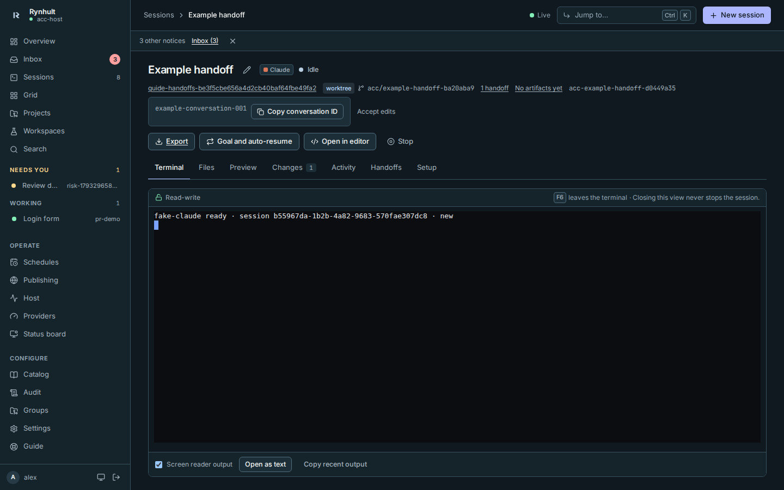The image size is (784, 490).
Task: Open the Grid view
Action: point(65,95)
